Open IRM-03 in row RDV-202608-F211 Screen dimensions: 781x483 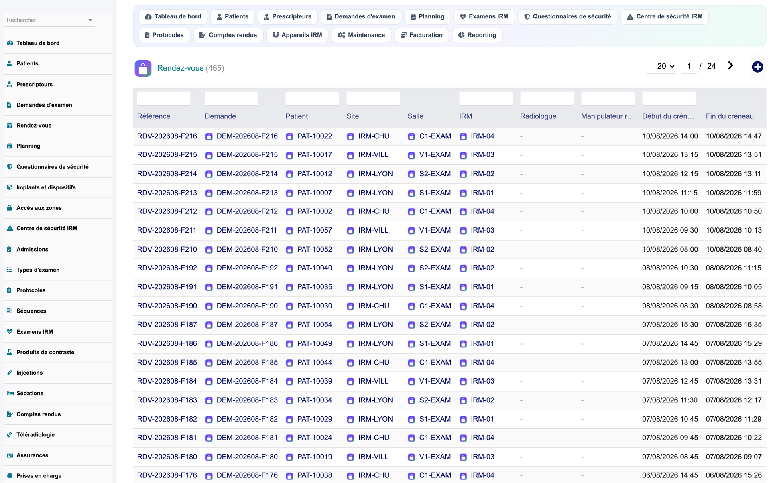point(482,230)
